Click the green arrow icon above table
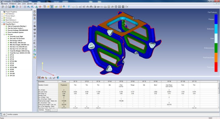This screenshot has height=119, width=220. click(x=46, y=78)
